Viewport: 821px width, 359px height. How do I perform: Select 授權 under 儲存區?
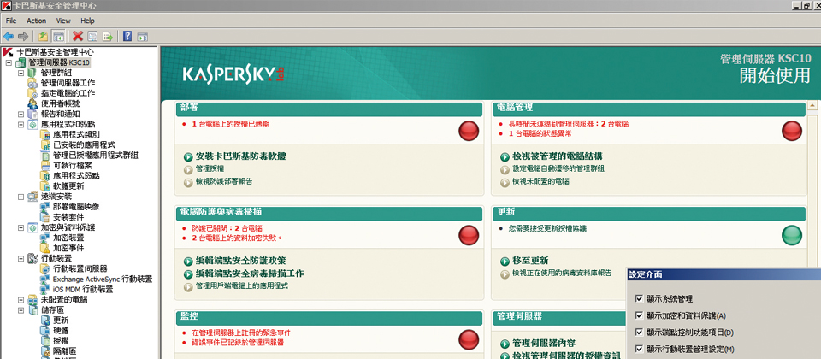coord(61,341)
